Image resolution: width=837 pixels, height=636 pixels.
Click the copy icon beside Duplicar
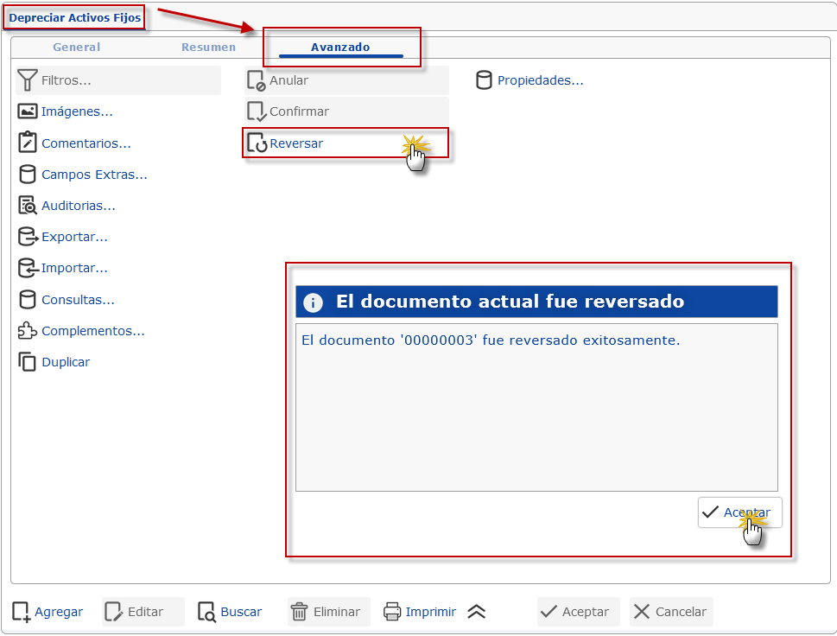click(x=28, y=361)
